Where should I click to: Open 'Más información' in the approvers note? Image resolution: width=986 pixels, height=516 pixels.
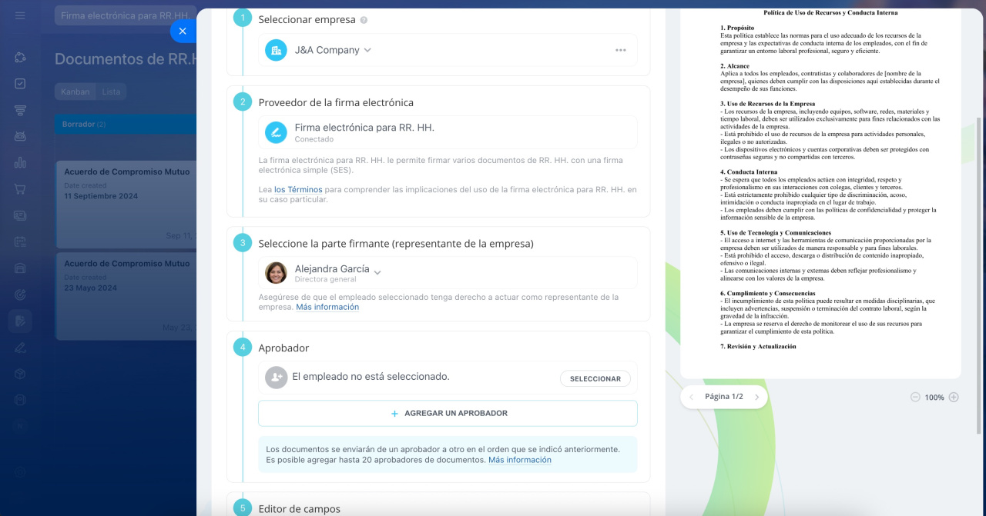click(x=520, y=460)
